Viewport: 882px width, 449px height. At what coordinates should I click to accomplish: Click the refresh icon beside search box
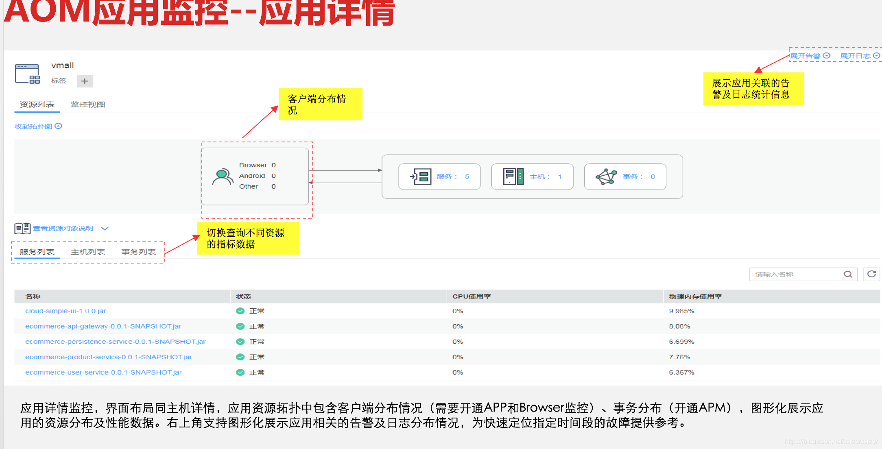point(871,274)
